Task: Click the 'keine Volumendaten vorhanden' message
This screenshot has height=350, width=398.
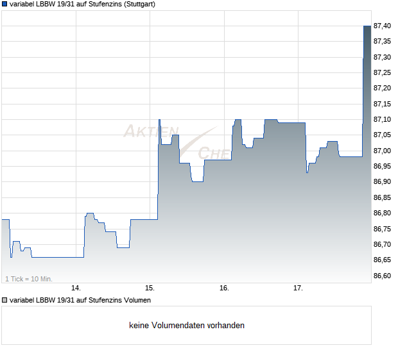Action: coord(187,326)
